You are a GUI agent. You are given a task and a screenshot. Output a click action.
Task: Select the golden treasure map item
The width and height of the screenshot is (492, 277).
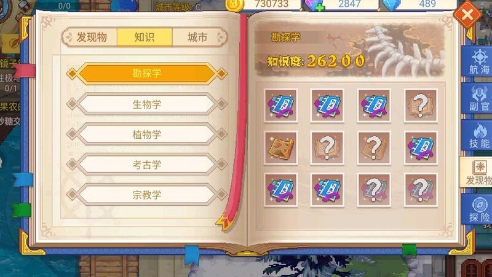click(280, 148)
